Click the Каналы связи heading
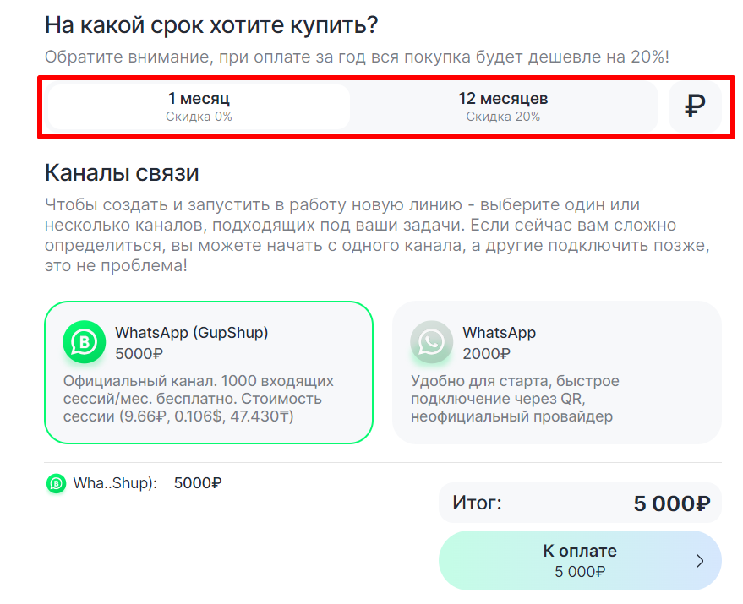 point(122,174)
